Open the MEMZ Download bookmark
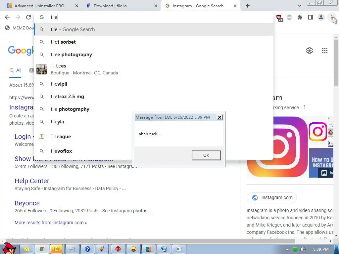339x254 pixels. coord(20,28)
